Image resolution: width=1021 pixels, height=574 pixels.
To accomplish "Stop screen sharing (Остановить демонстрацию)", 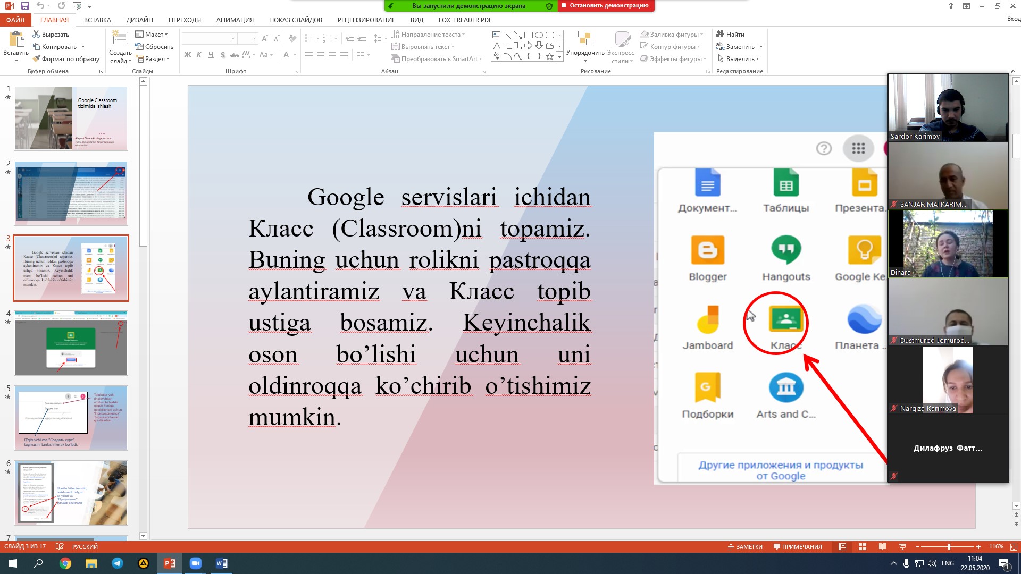I will pyautogui.click(x=606, y=6).
